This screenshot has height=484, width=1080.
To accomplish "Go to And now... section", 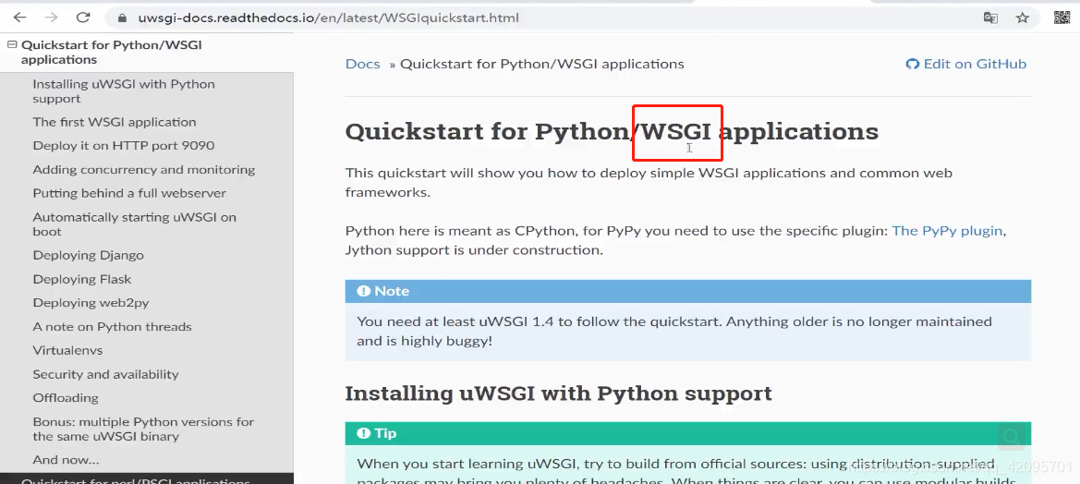I will coord(66,460).
